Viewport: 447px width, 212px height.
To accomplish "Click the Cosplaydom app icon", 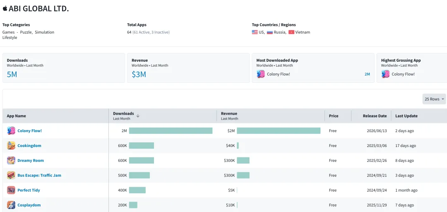I will pos(11,205).
